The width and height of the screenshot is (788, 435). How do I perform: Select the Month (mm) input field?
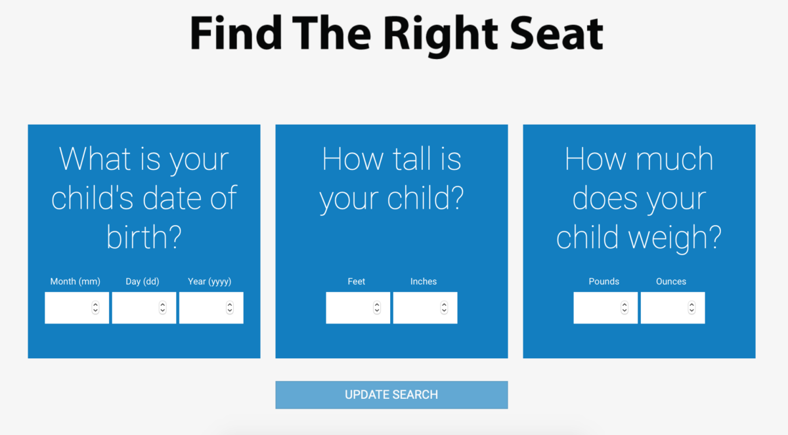pyautogui.click(x=69, y=308)
